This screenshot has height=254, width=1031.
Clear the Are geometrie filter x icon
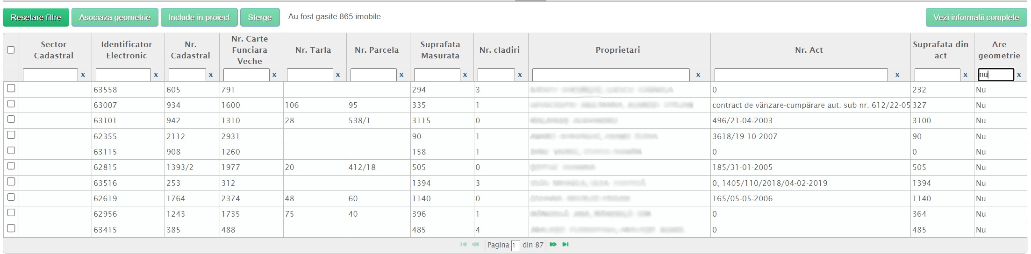click(x=1019, y=75)
